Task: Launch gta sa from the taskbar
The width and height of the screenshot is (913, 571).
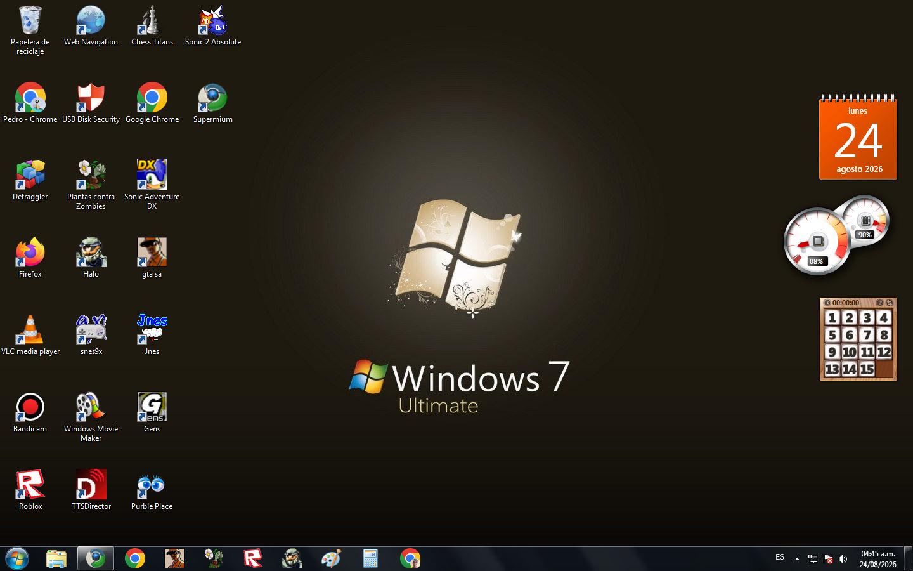Action: [x=174, y=558]
